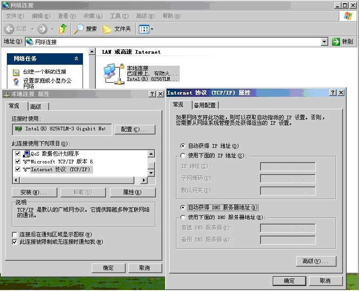Select 使用下面的 IP 地址 radio button
This screenshot has width=359, height=291.
pyautogui.click(x=183, y=156)
